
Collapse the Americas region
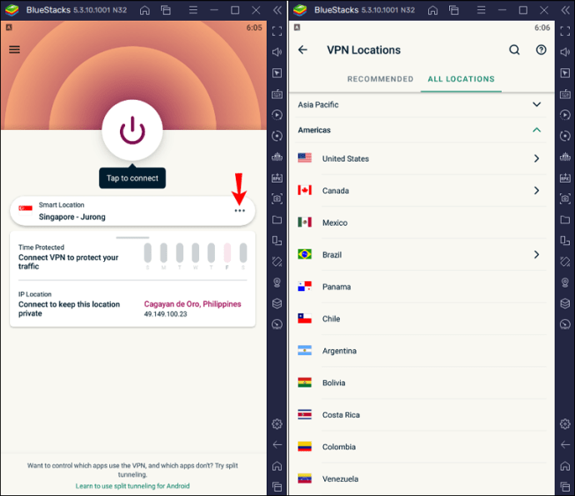point(420,130)
